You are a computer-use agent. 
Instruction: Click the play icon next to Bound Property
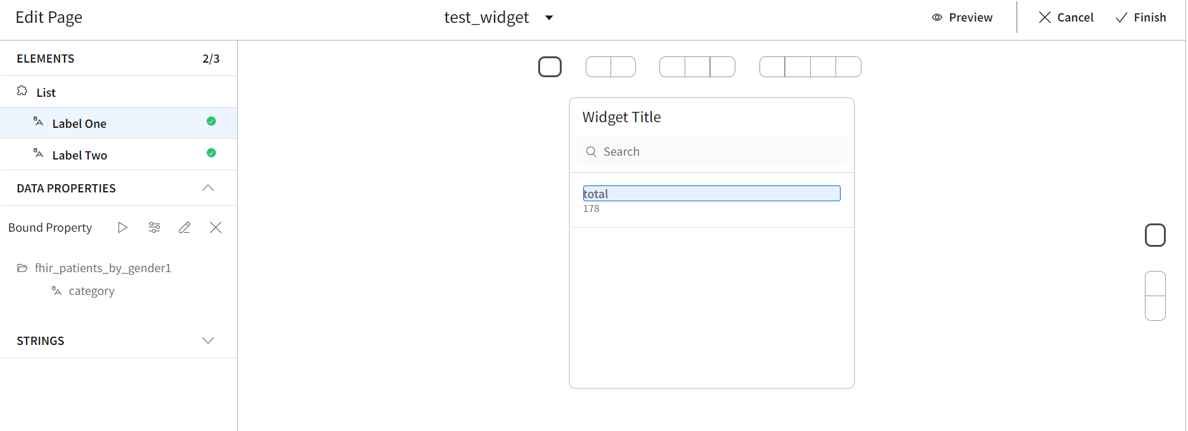122,227
